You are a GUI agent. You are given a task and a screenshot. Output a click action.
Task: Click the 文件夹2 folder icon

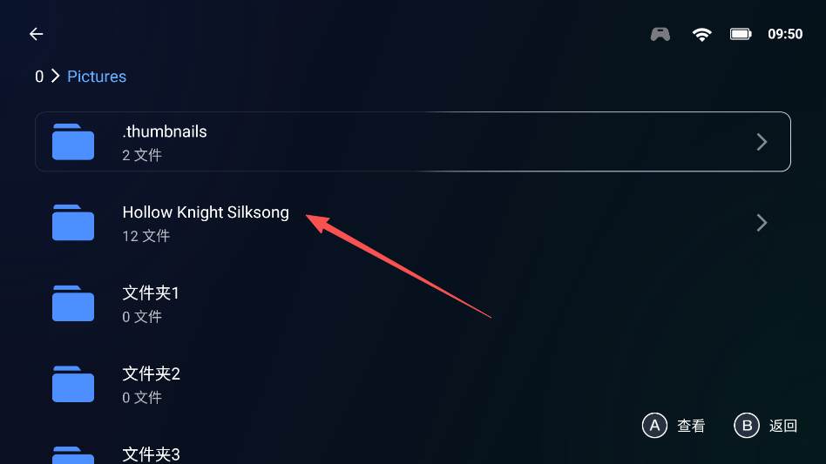pos(73,384)
